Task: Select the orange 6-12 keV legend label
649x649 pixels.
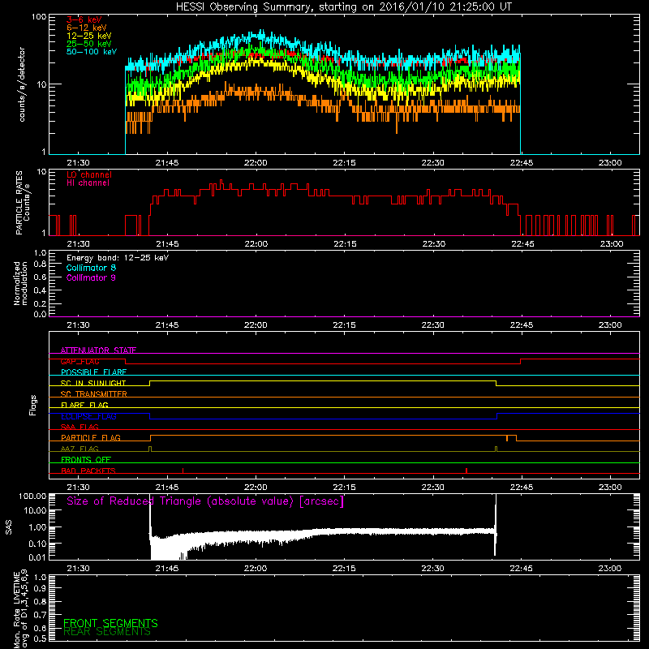Action: [x=87, y=28]
